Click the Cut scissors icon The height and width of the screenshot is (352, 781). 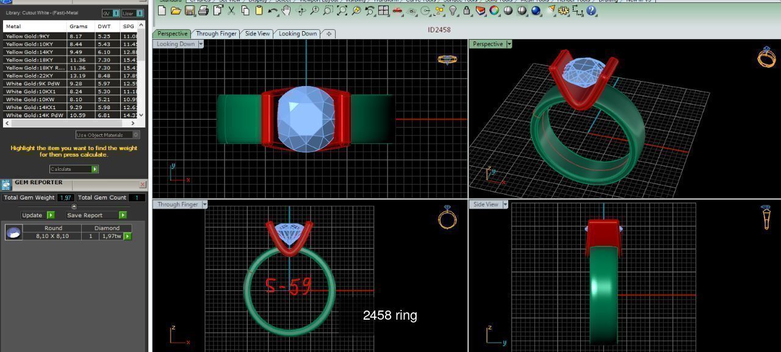pyautogui.click(x=231, y=10)
